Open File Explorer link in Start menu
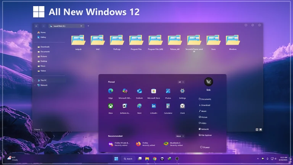 tap(205, 135)
